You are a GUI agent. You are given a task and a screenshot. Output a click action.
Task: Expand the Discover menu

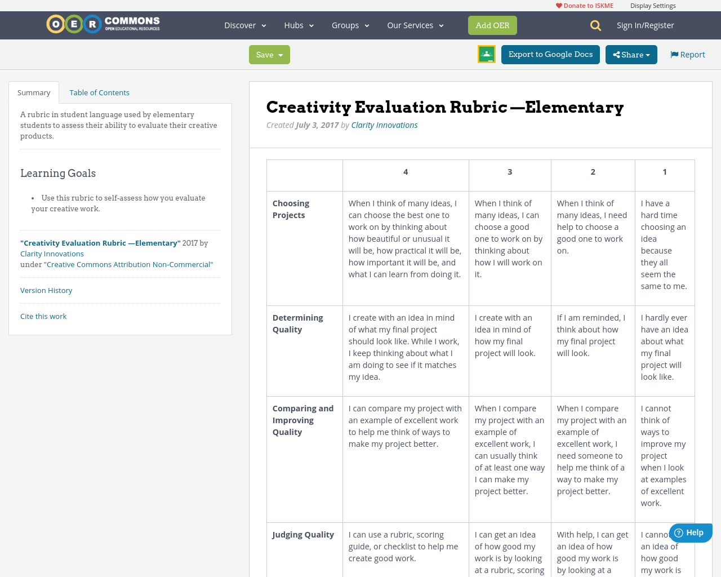click(244, 25)
